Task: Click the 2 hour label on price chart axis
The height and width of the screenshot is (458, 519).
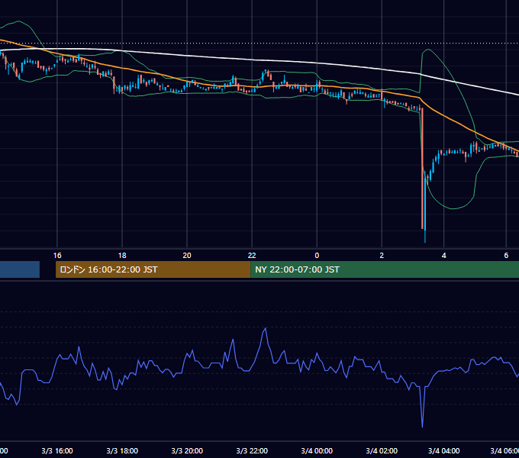Action: [x=382, y=256]
